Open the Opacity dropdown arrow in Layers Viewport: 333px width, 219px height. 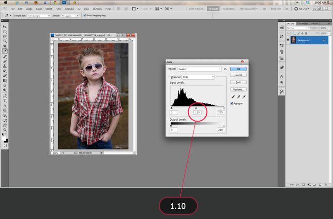pos(329,28)
